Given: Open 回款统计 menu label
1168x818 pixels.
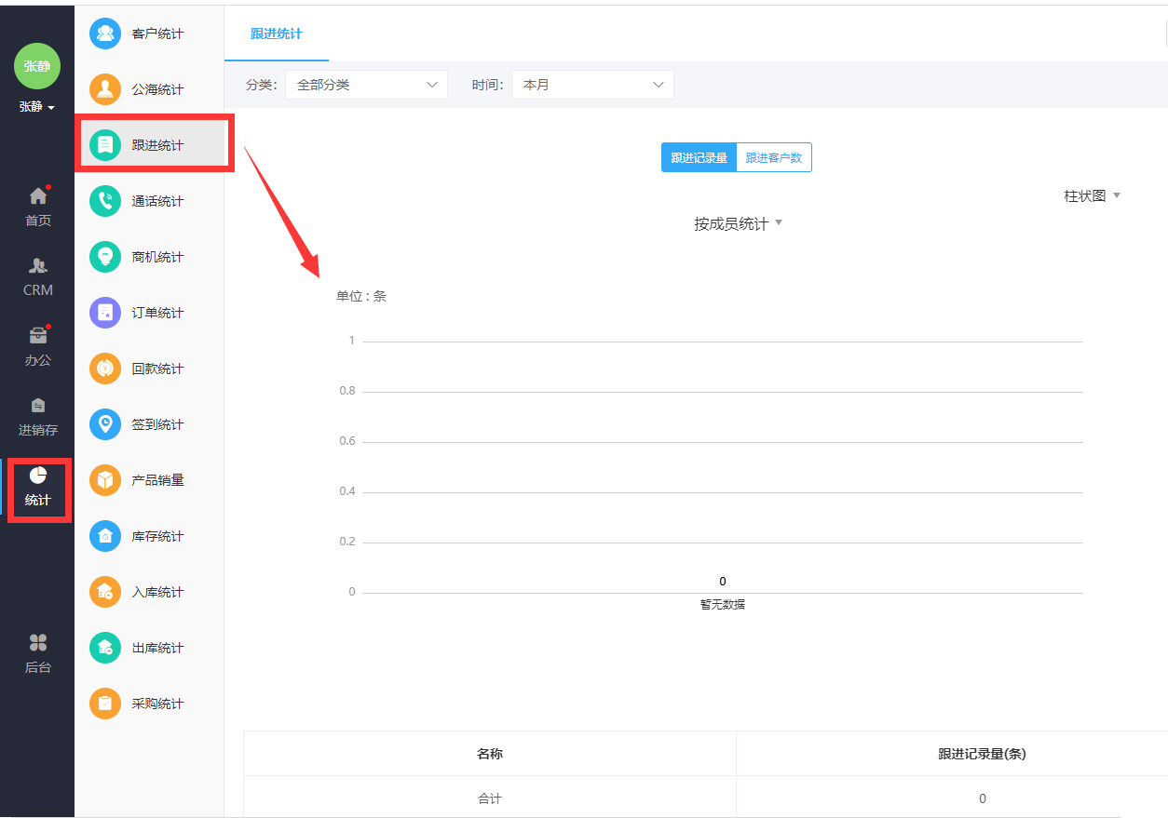Looking at the screenshot, I should pyautogui.click(x=157, y=369).
